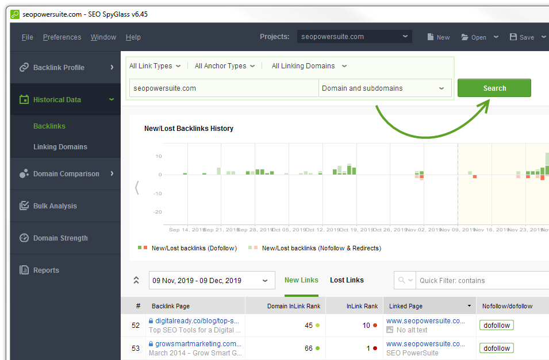Expand the All Link Types dropdown
549x360 pixels.
tap(155, 66)
